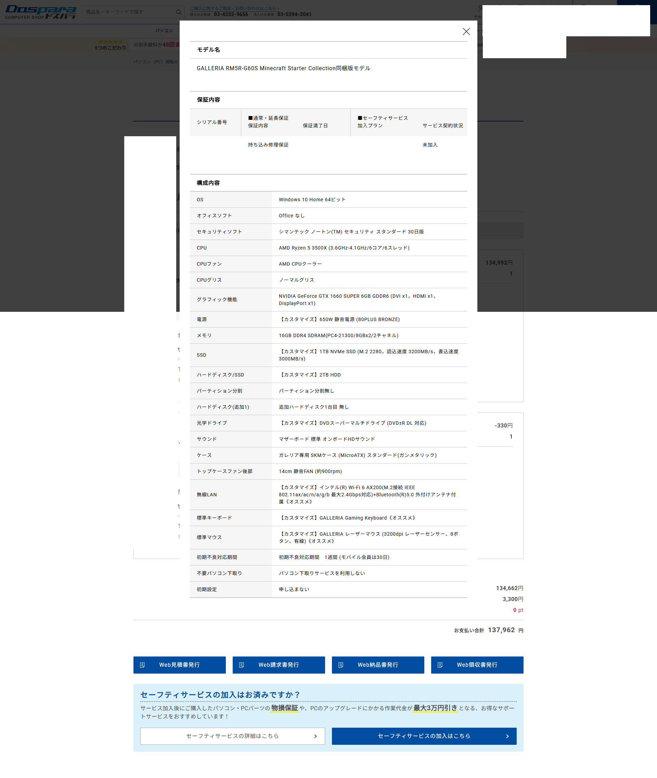657x778 pixels.
Task: Click the 03-4332-9656 individual customer phone number
Action: (231, 14)
